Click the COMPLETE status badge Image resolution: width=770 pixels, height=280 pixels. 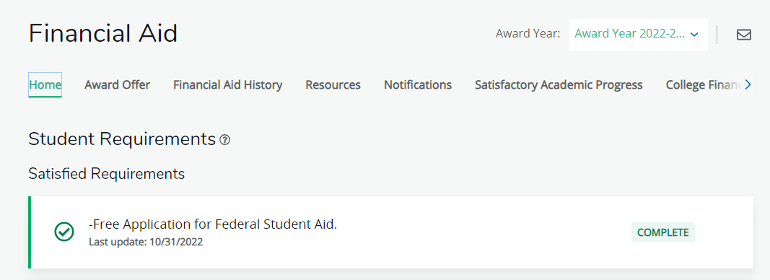pos(663,232)
